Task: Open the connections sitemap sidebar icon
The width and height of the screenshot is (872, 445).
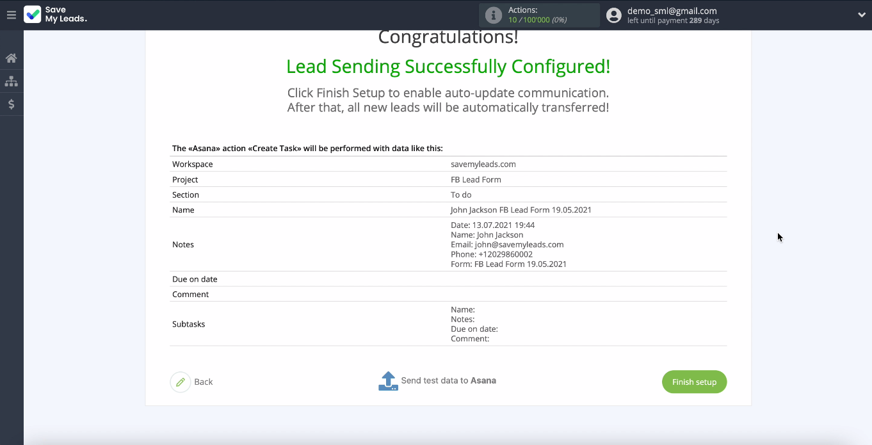Action: point(12,81)
